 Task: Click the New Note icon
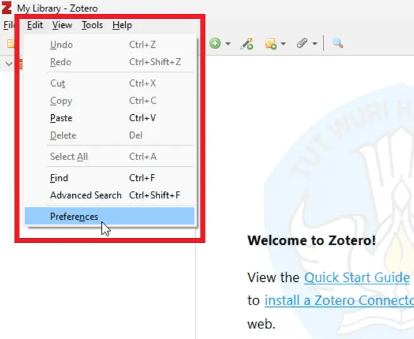coord(271,43)
